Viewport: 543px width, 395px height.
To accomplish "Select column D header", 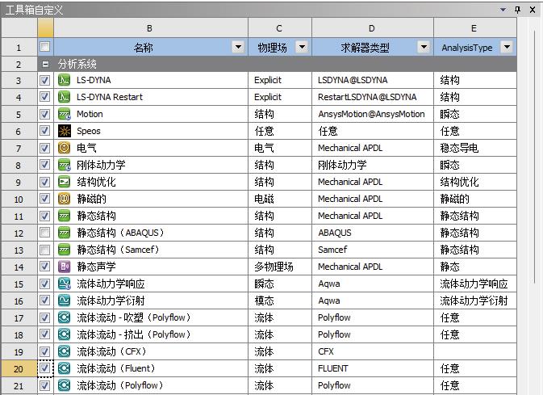I will pos(373,28).
